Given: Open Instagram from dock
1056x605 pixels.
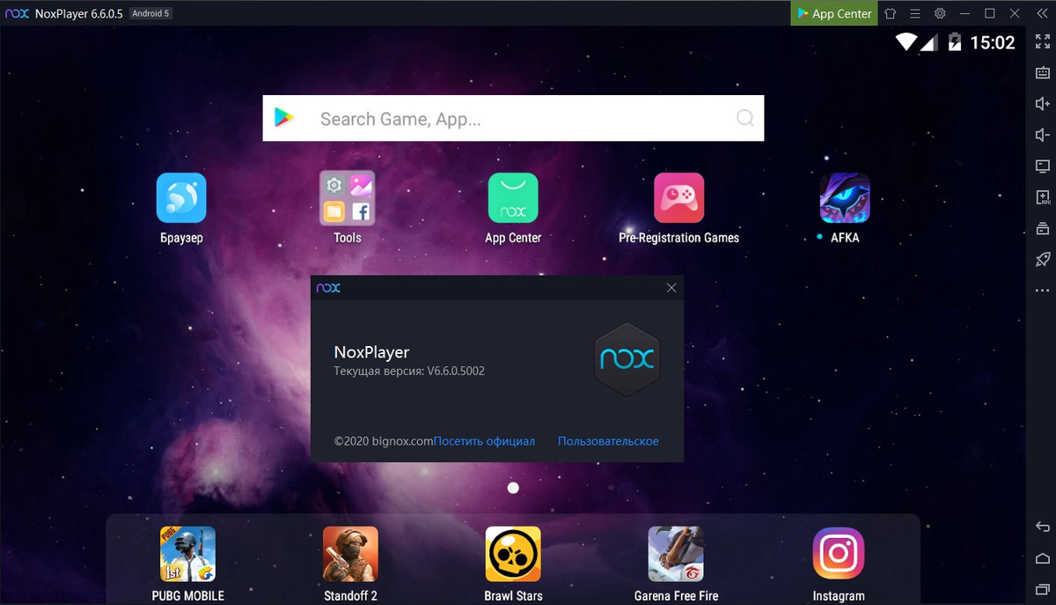Looking at the screenshot, I should point(839,564).
